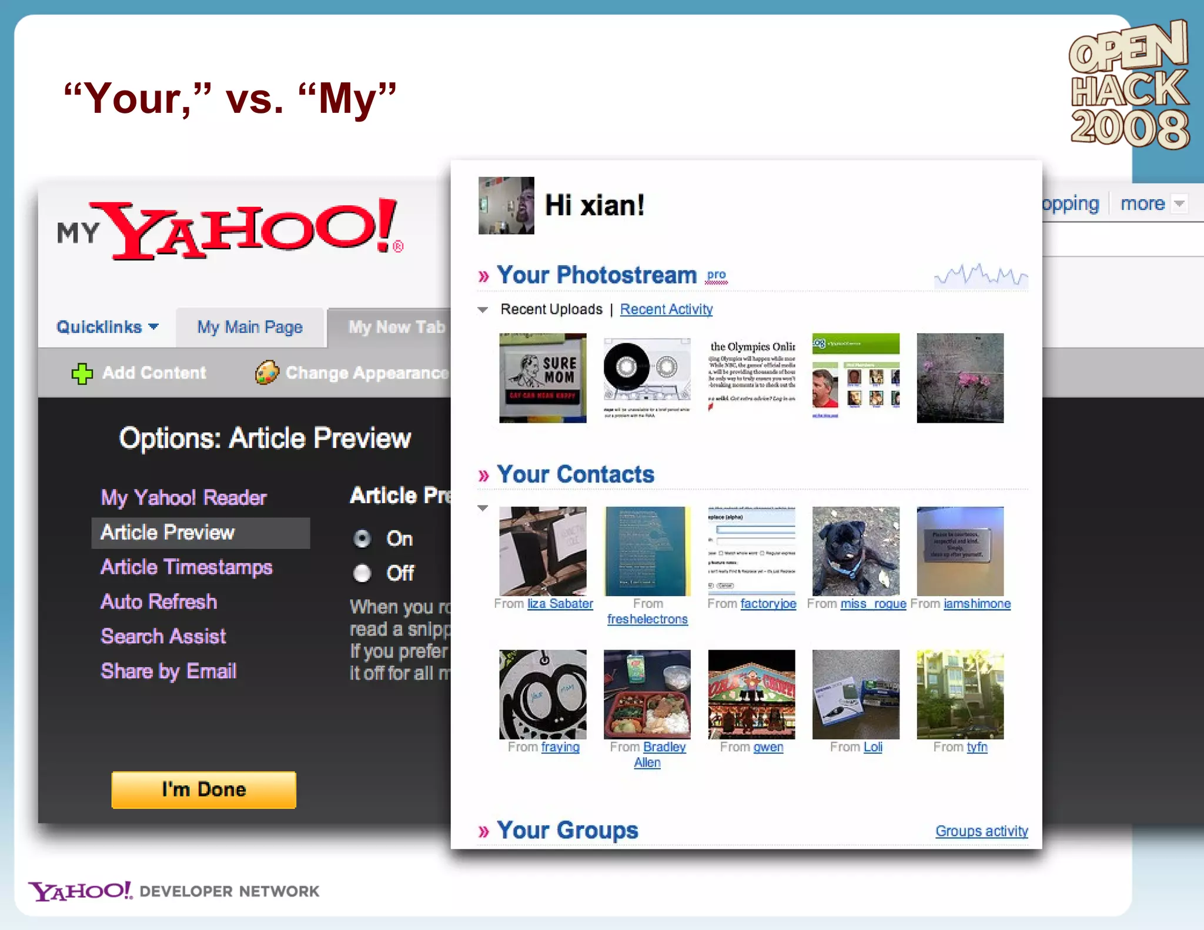Switch to the My Main Page tab
This screenshot has height=930, width=1204.
click(x=250, y=327)
